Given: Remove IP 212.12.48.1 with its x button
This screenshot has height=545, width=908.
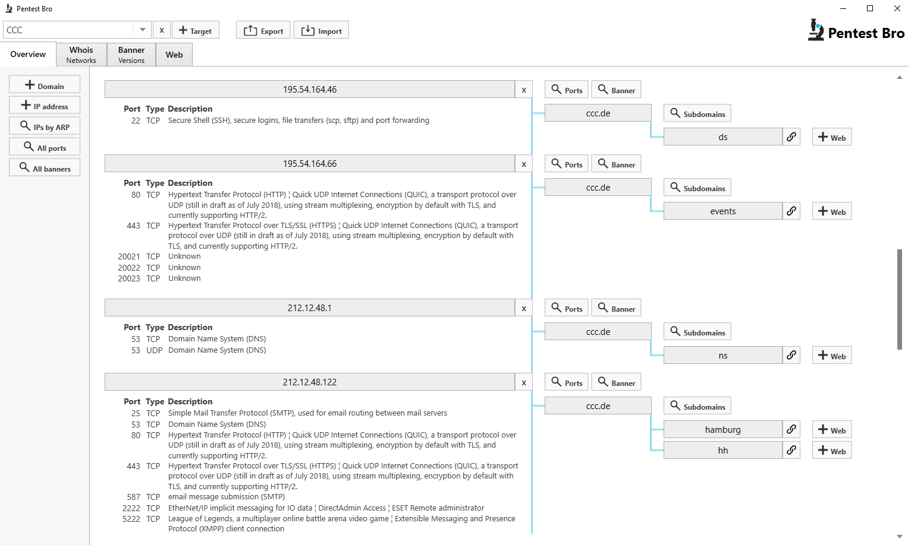Looking at the screenshot, I should (524, 308).
